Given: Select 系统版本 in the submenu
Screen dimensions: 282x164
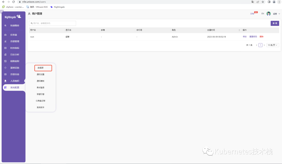Looking at the screenshot, I should [x=40, y=107].
